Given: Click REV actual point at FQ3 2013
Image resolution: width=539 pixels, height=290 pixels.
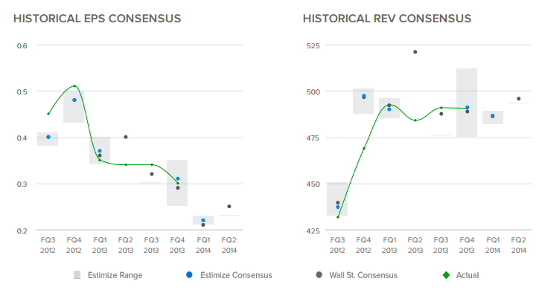Looking at the screenshot, I should tap(441, 108).
